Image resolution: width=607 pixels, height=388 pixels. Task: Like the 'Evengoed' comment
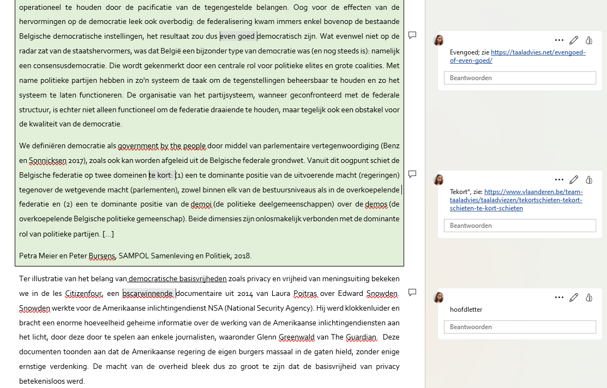pyautogui.click(x=589, y=40)
